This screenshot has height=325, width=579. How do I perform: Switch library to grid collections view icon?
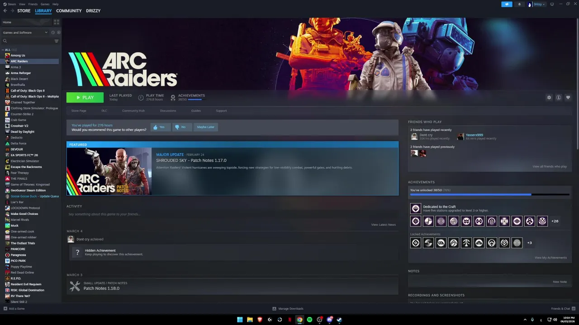pos(57,22)
